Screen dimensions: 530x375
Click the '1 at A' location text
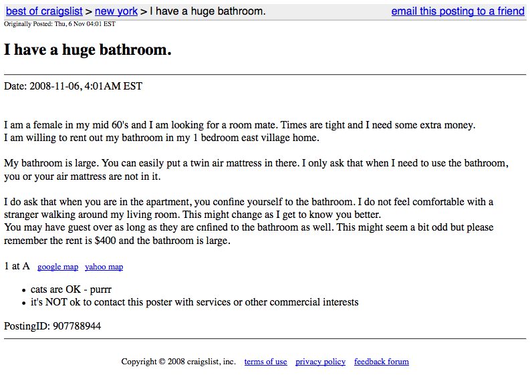(x=17, y=266)
